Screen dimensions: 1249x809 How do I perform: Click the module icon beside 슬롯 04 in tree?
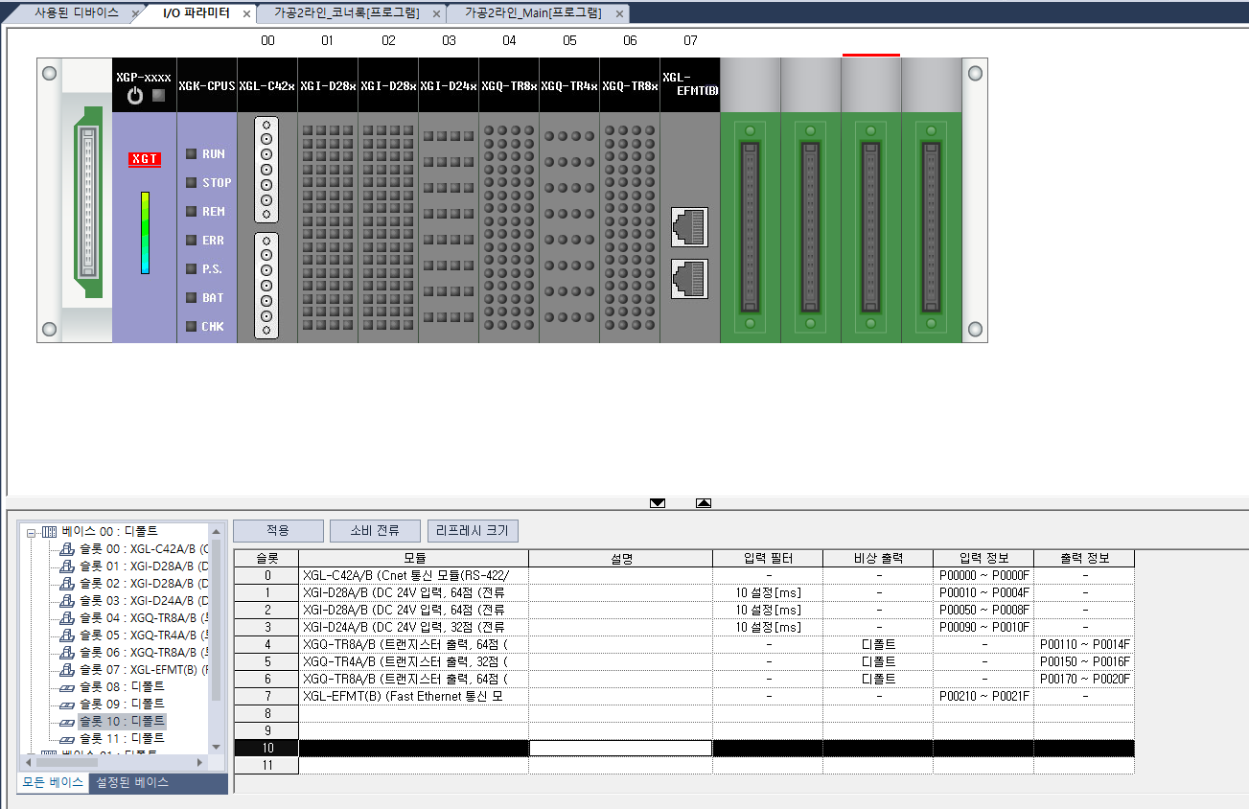pos(67,617)
